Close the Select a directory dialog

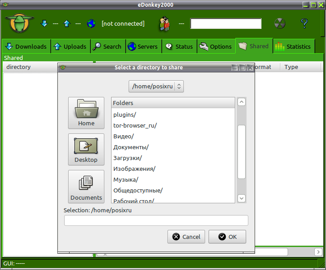point(250,68)
